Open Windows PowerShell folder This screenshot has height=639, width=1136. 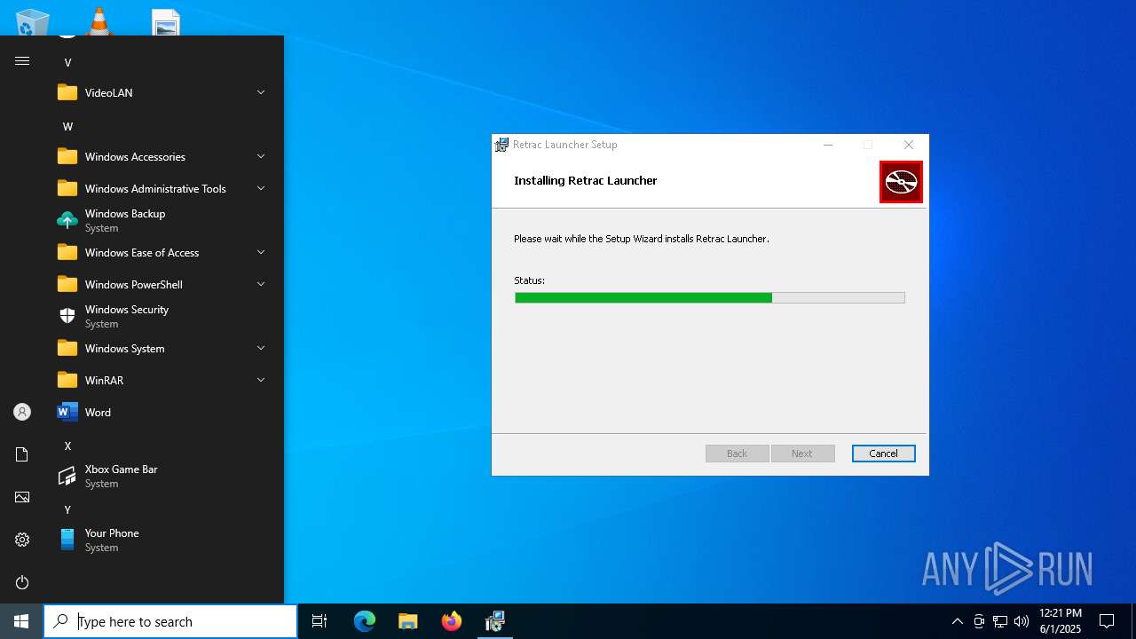(x=162, y=284)
